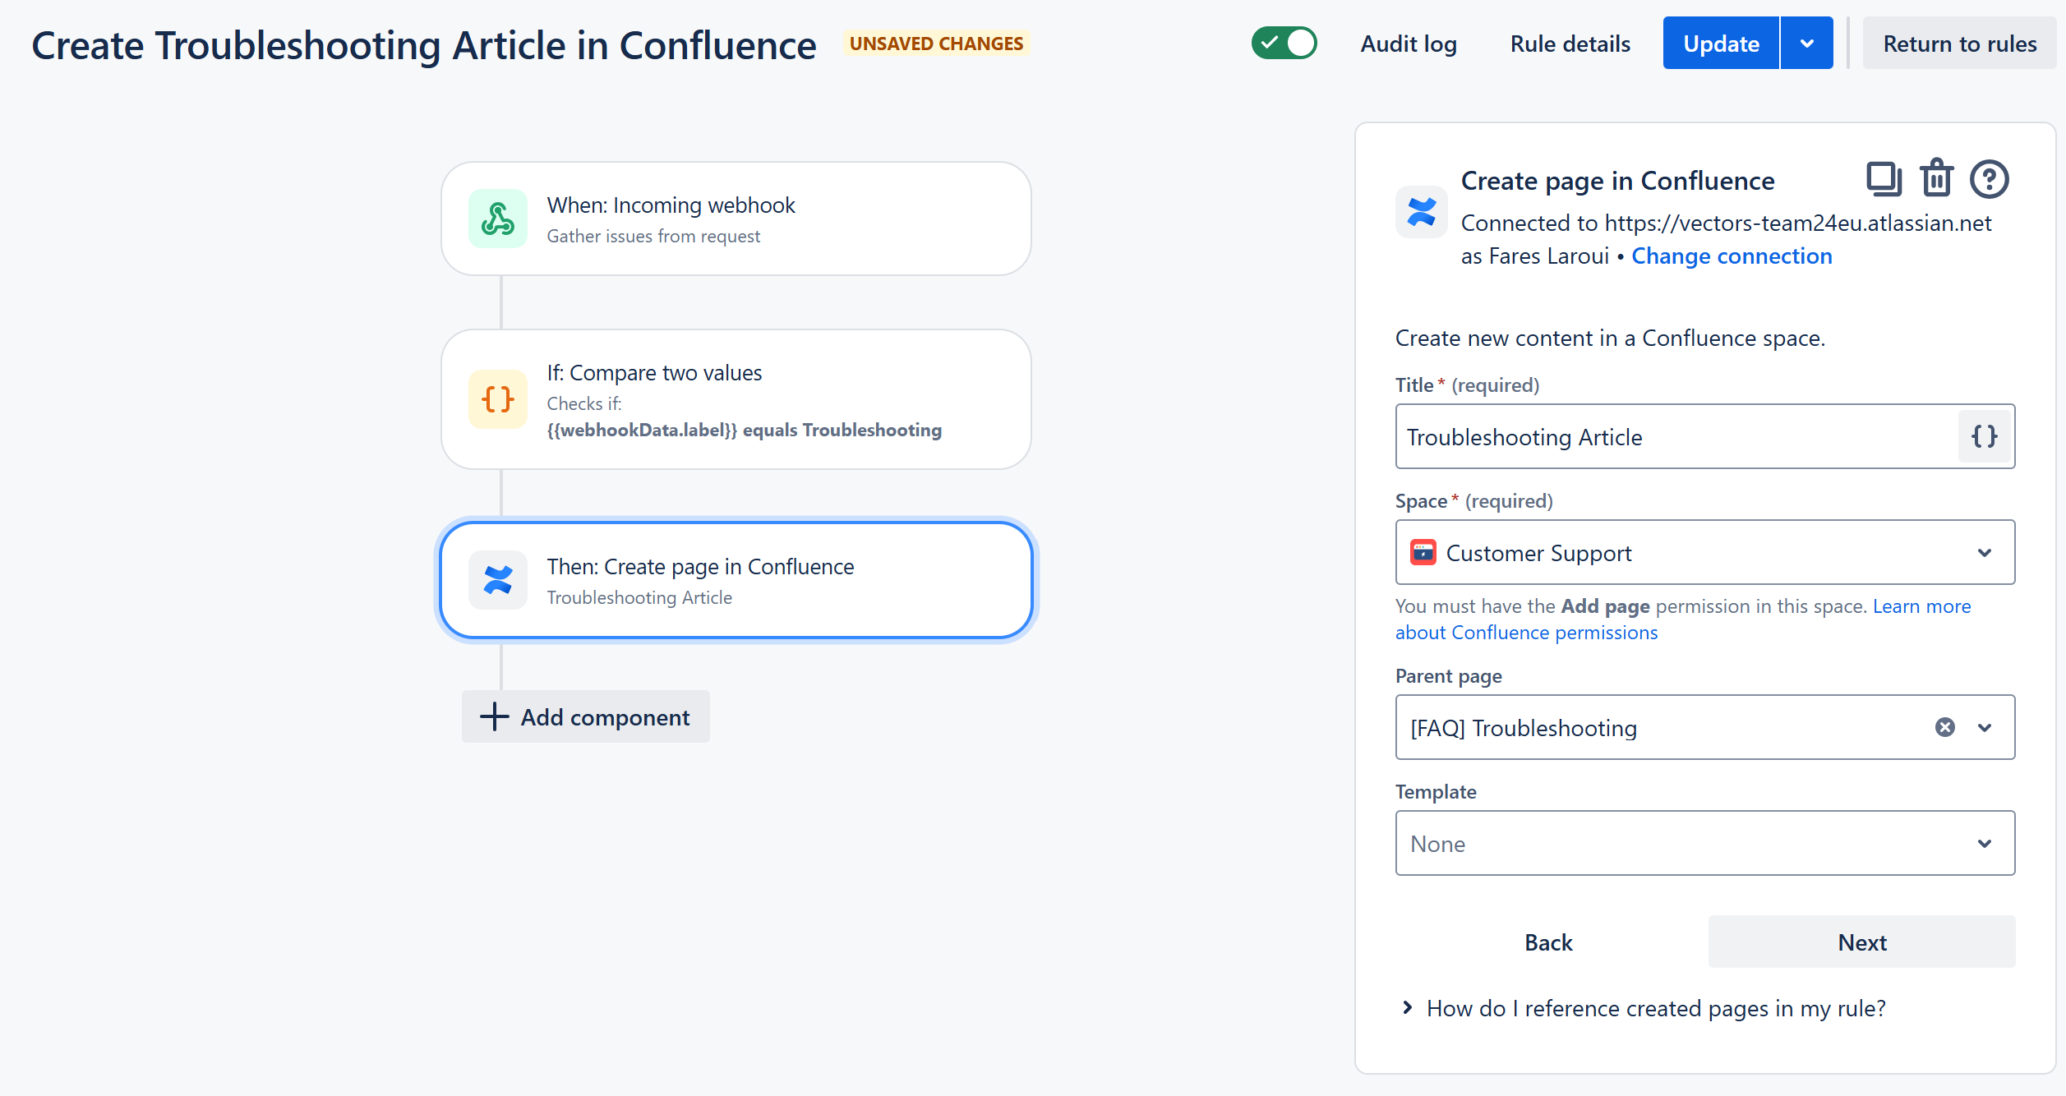Clear the [FAQ] Troubleshooting parent page selection
Viewport: 2066px width, 1096px height.
1944,727
